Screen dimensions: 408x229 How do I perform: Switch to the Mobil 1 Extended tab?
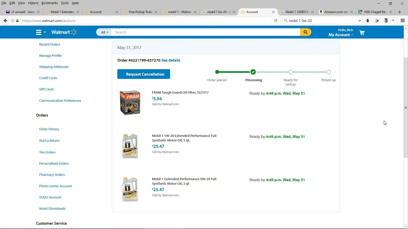pyautogui.click(x=62, y=12)
